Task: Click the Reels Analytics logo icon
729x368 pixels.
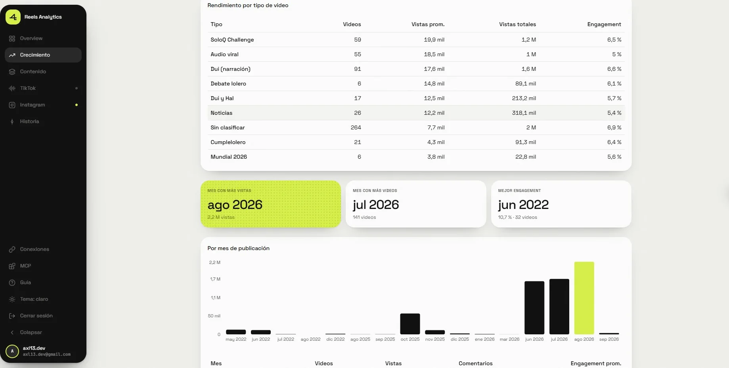Action: [x=13, y=17]
